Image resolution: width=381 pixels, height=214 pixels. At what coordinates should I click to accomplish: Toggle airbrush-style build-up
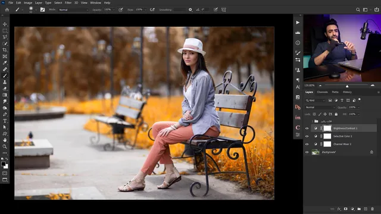pos(152,10)
